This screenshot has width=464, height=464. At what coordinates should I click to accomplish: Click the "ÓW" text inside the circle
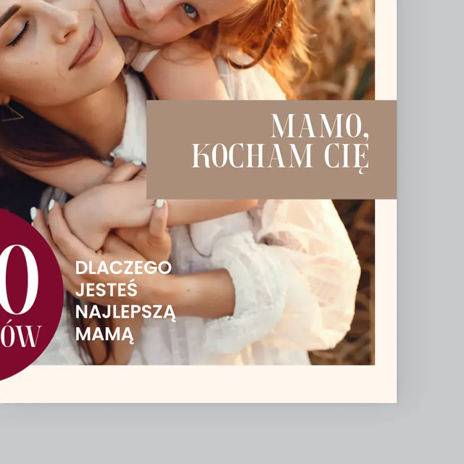tap(20, 336)
